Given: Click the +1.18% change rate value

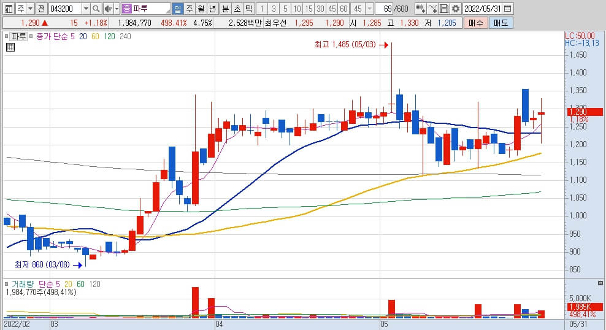Looking at the screenshot, I should (x=96, y=23).
